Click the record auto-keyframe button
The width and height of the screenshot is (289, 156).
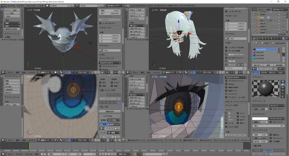[x=135, y=154]
